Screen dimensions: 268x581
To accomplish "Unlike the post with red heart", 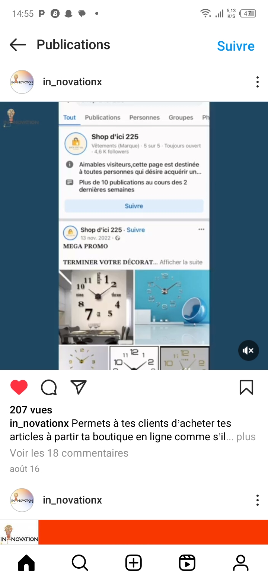I will click(x=19, y=387).
